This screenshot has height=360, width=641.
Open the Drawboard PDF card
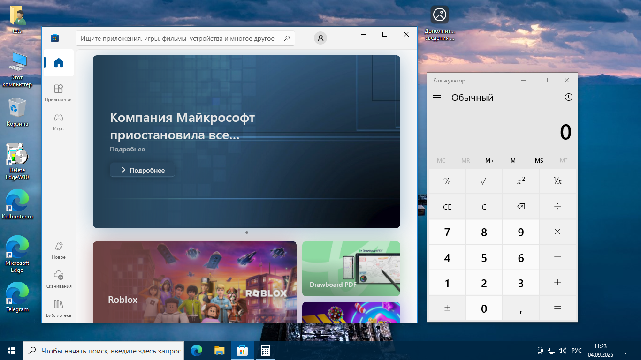[351, 269]
